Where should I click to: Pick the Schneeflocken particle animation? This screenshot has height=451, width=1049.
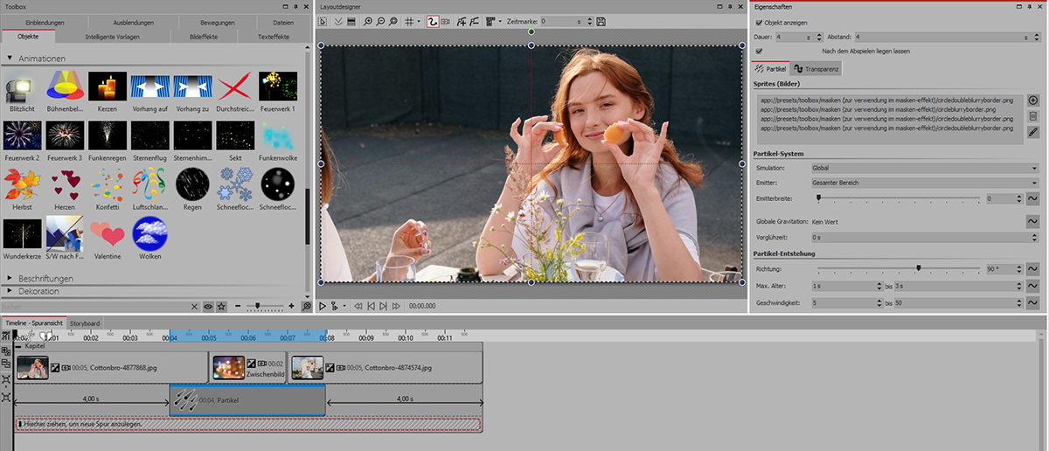click(x=233, y=184)
